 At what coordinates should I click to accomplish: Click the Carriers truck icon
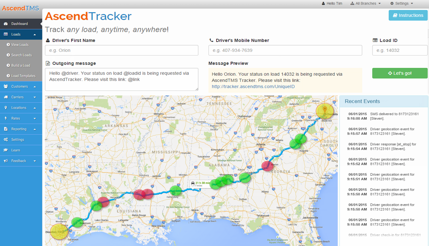pos(6,97)
